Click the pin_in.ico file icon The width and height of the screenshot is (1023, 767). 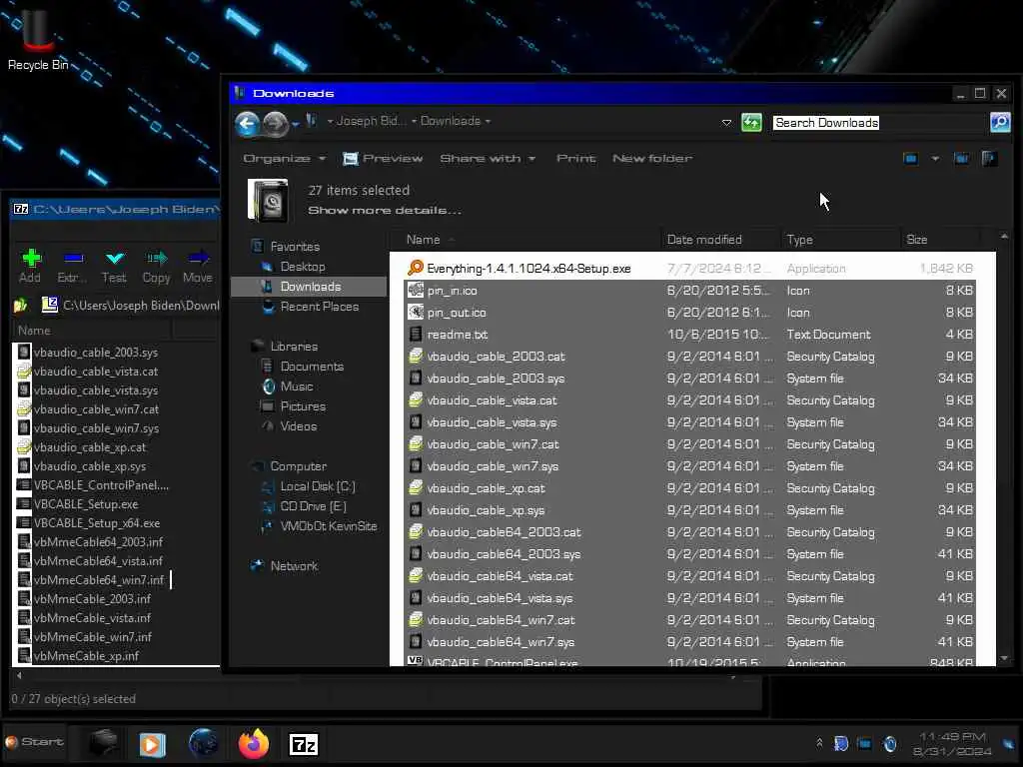point(416,291)
